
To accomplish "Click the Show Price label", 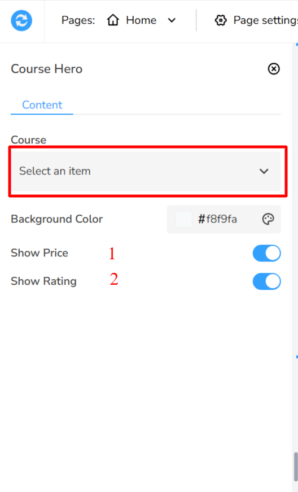I will [40, 253].
